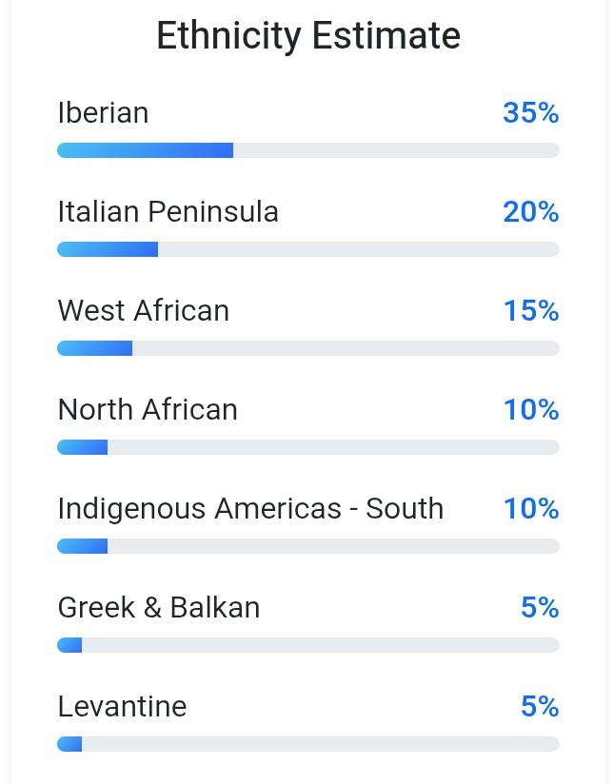The height and width of the screenshot is (784, 613).
Task: Select the West African label
Action: [143, 311]
